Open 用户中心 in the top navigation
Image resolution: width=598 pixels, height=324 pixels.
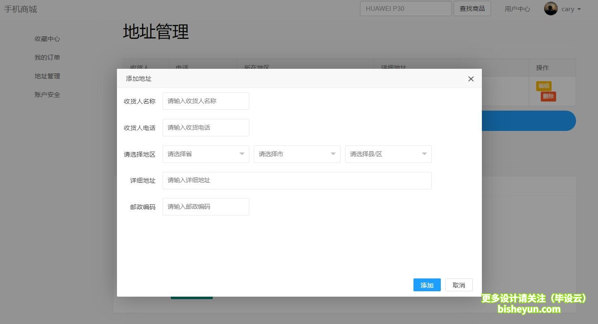coord(517,9)
